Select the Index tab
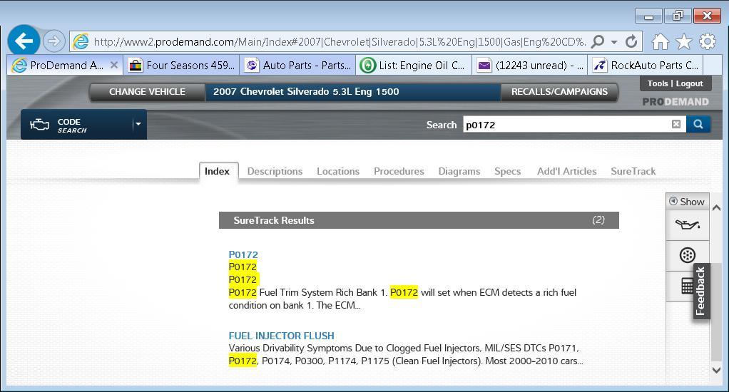This screenshot has height=392, width=729. pos(217,171)
